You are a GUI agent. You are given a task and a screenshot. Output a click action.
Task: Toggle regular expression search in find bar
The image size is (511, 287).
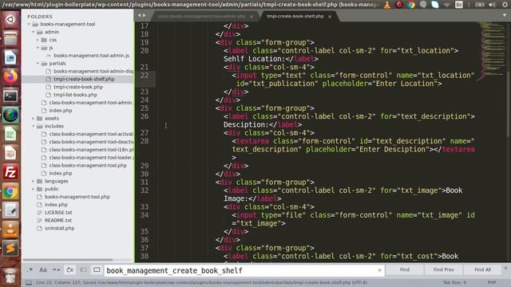click(x=30, y=269)
